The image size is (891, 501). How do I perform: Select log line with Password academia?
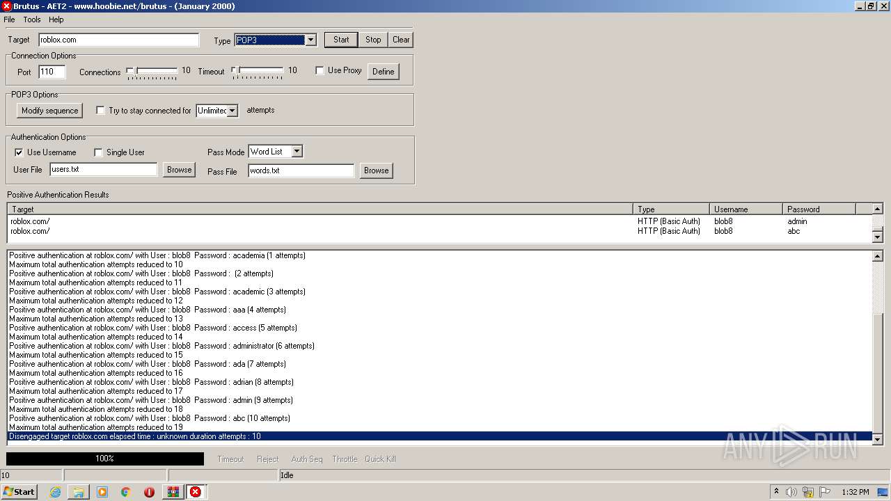point(439,255)
